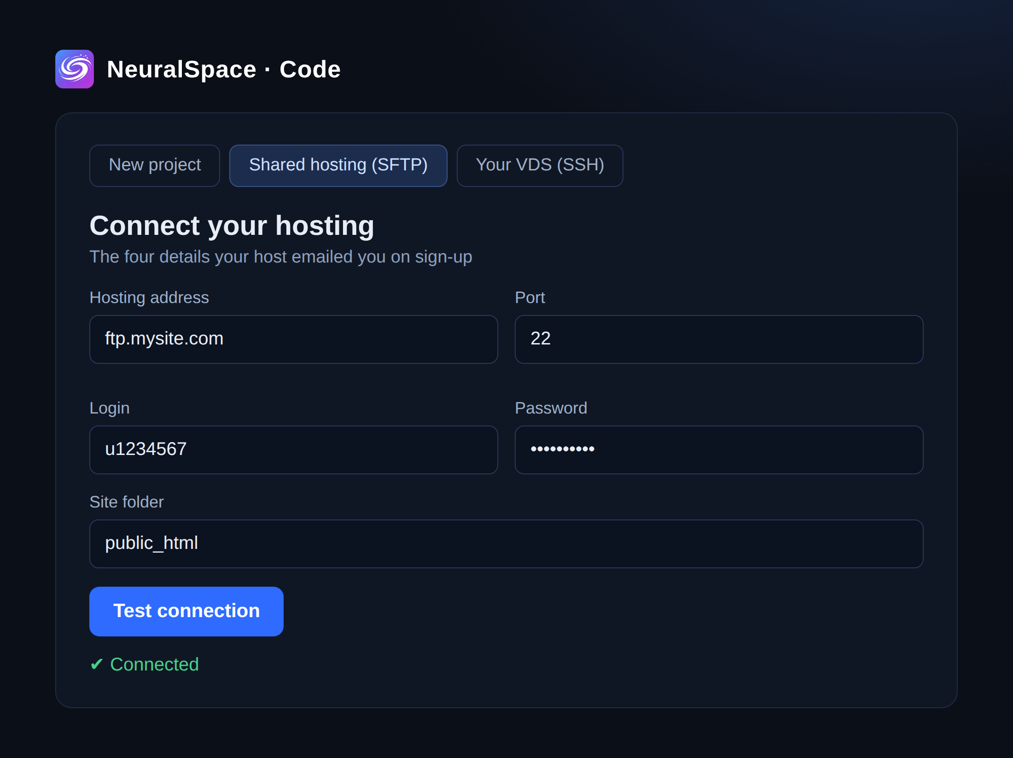Switch to the Your VDS (SSH) tab
This screenshot has width=1013, height=758.
540,166
